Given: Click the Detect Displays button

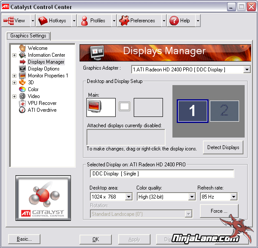Looking at the screenshot, I should pos(223,147).
